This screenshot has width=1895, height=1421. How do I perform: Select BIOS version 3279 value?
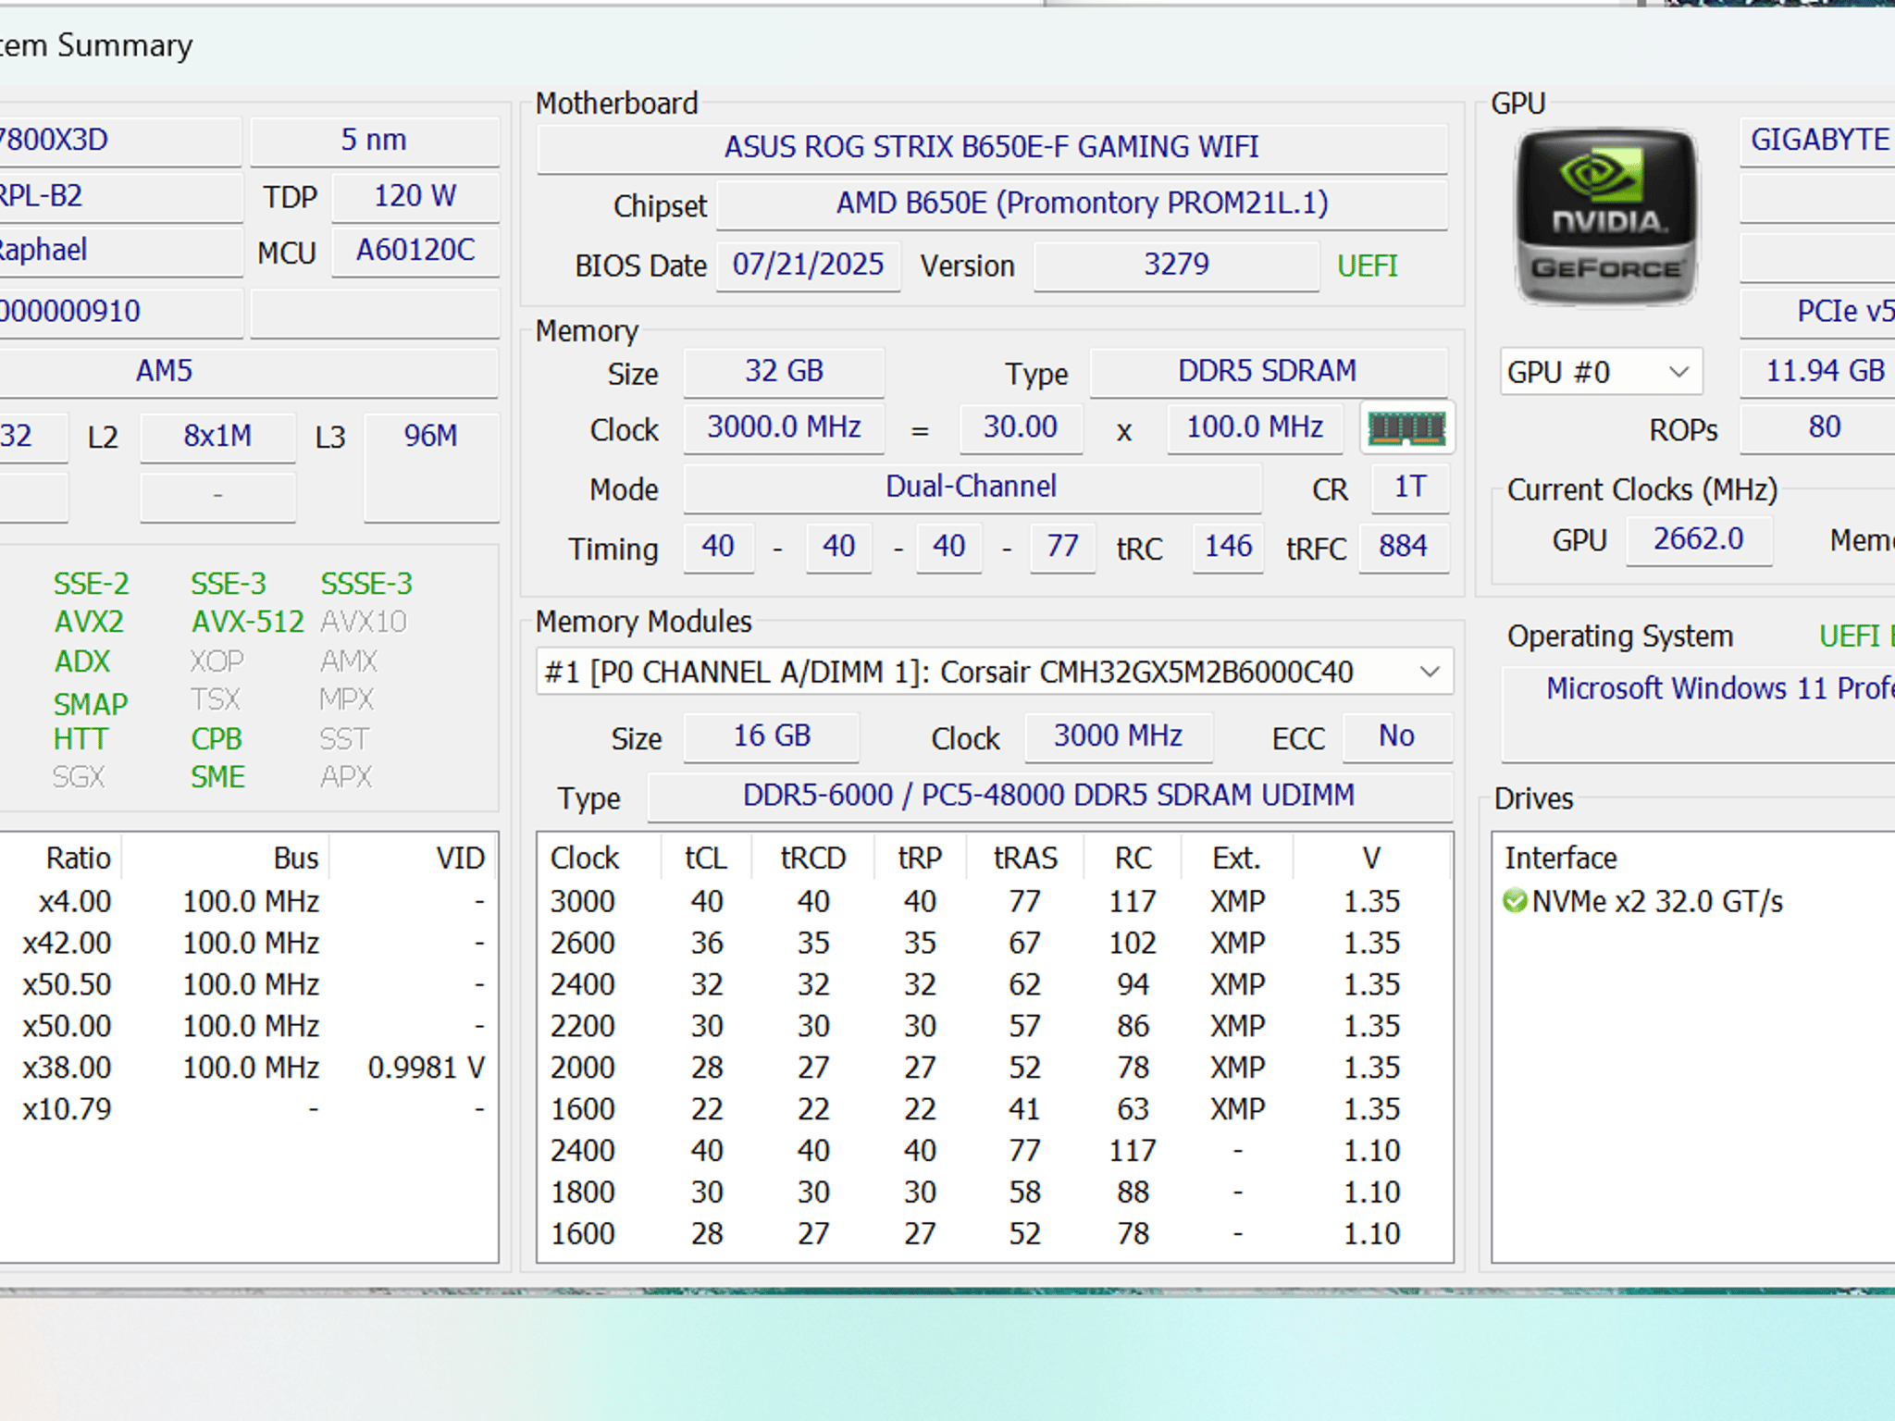(x=1176, y=266)
